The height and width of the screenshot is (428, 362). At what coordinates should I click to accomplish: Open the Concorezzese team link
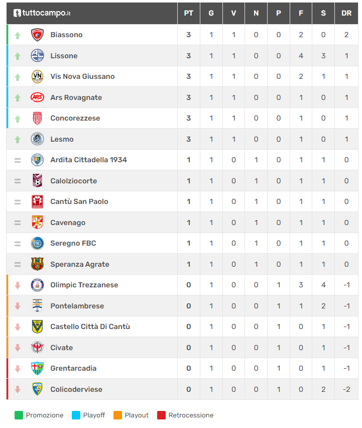tap(75, 118)
